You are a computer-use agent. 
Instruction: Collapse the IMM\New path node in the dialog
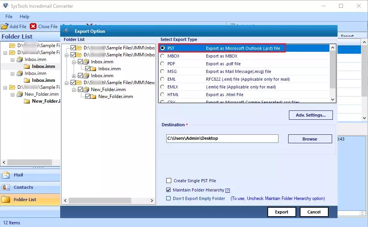tap(67, 83)
